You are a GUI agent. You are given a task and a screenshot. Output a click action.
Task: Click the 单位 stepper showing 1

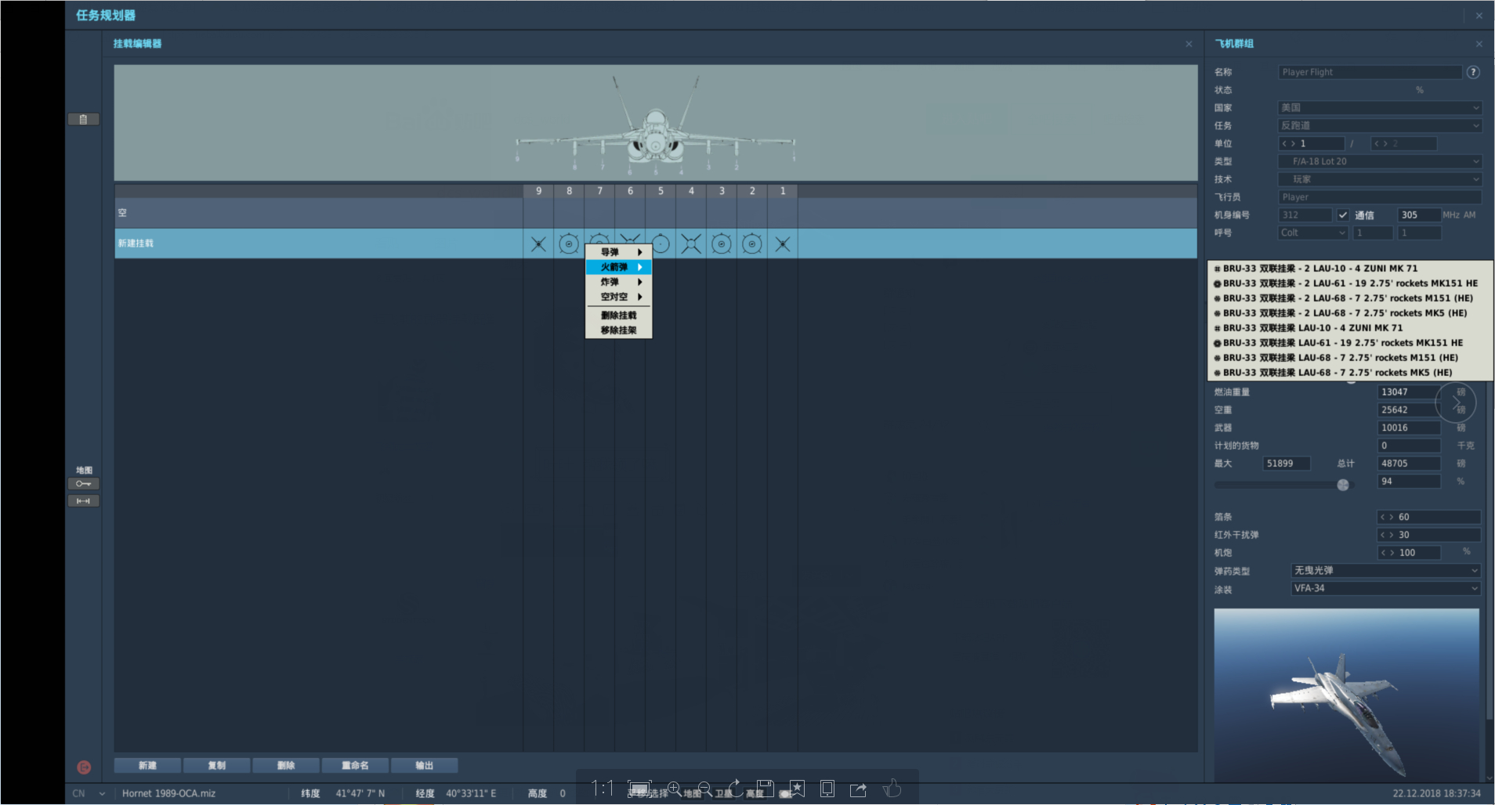click(x=1312, y=143)
